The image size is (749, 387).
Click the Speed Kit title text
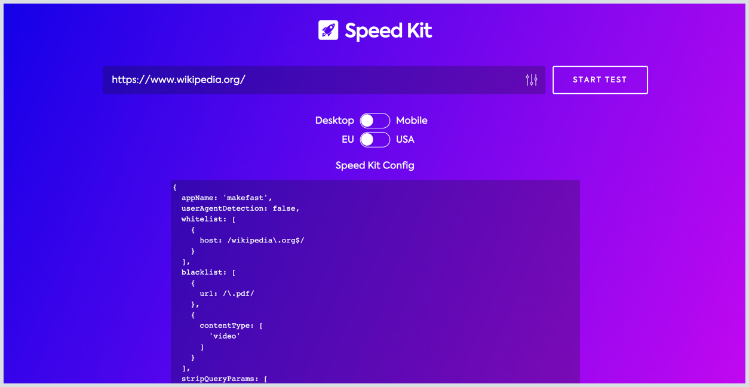388,31
